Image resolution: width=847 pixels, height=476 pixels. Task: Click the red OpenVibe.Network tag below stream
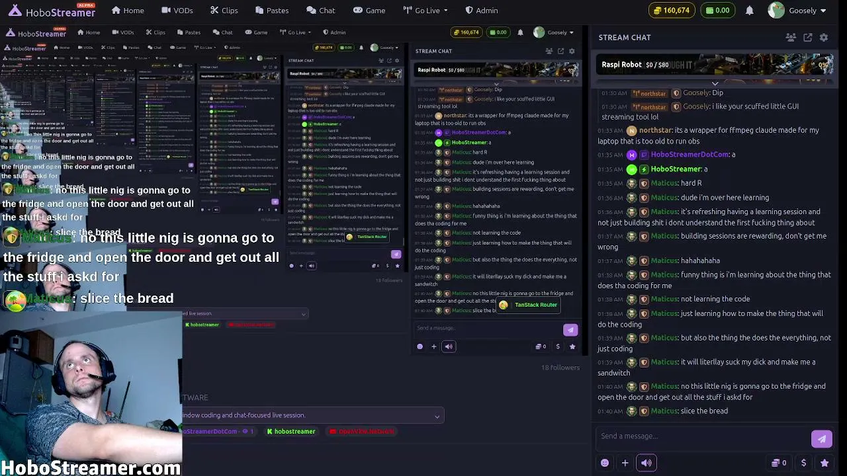click(362, 432)
